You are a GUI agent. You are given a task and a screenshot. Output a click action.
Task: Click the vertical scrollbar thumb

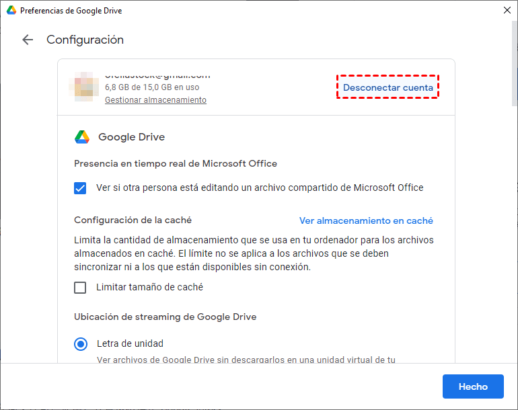[x=515, y=63]
